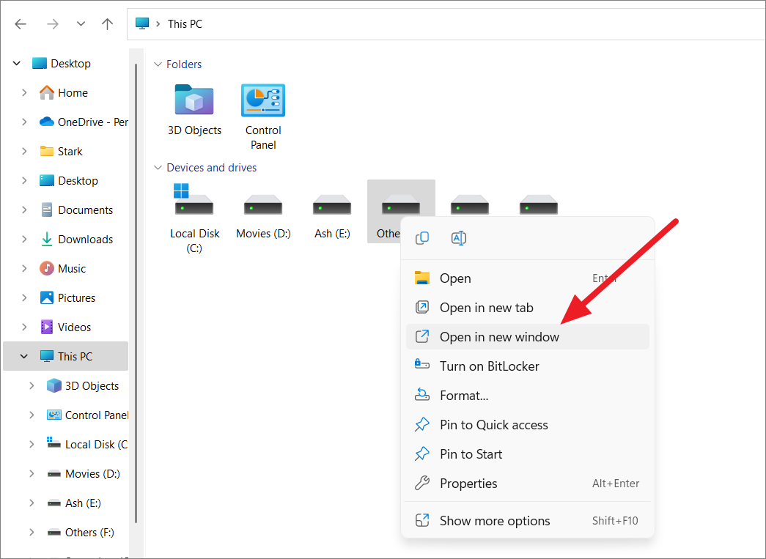The height and width of the screenshot is (559, 766).
Task: Open recent locations chevron dropdown
Action: tap(81, 24)
